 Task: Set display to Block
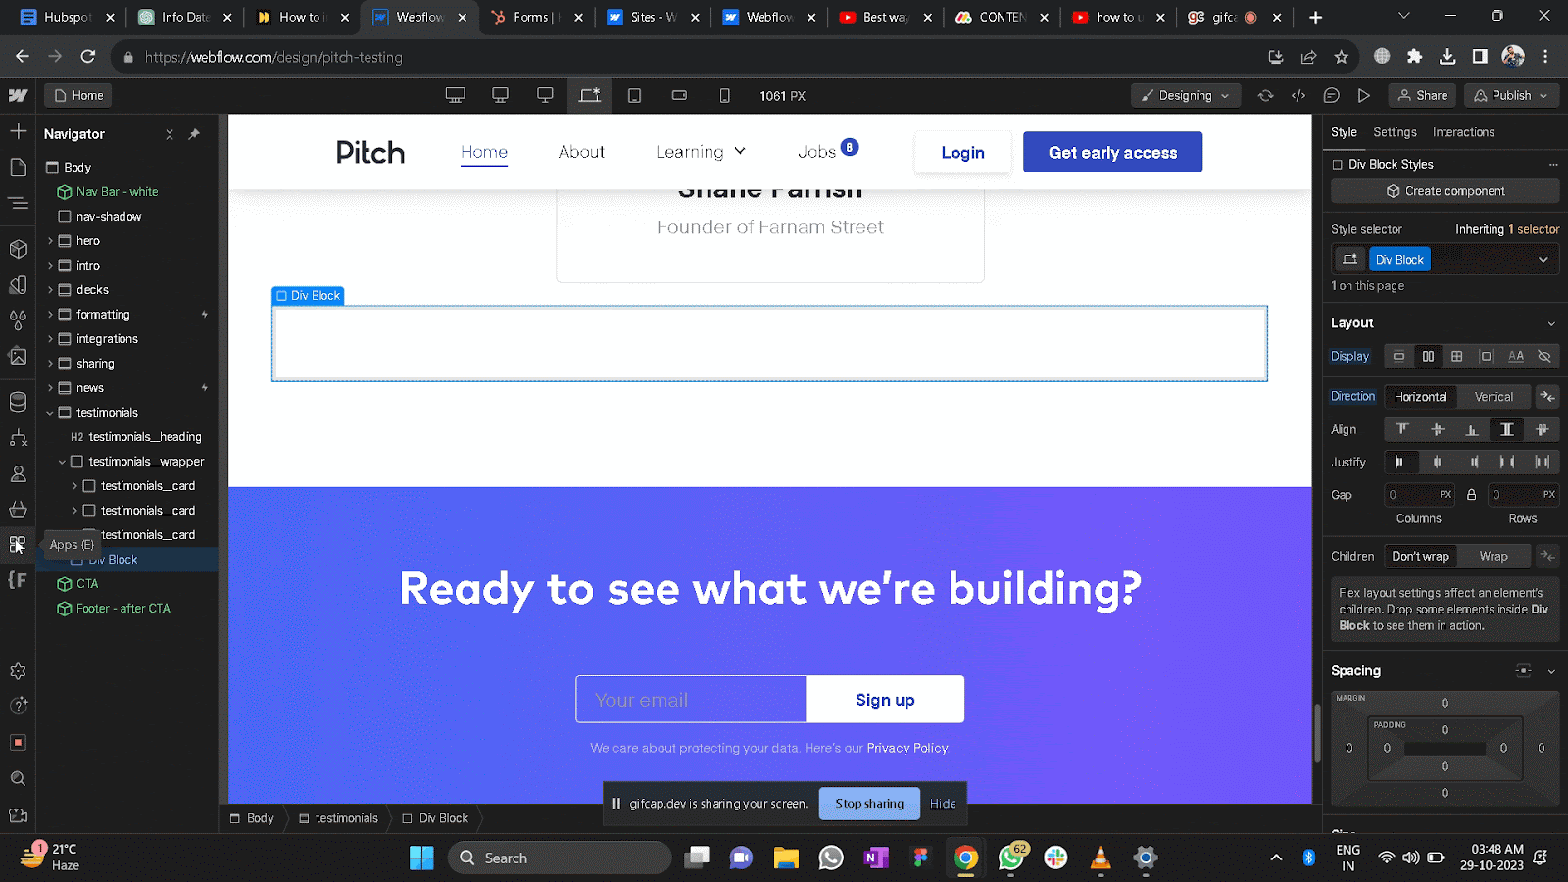click(1398, 356)
